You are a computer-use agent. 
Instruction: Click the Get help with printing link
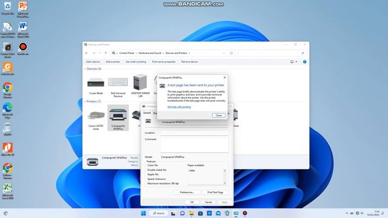pos(179,107)
